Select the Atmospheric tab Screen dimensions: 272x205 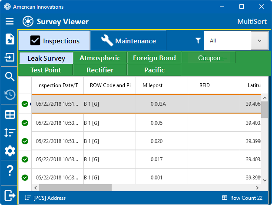[x=100, y=58]
